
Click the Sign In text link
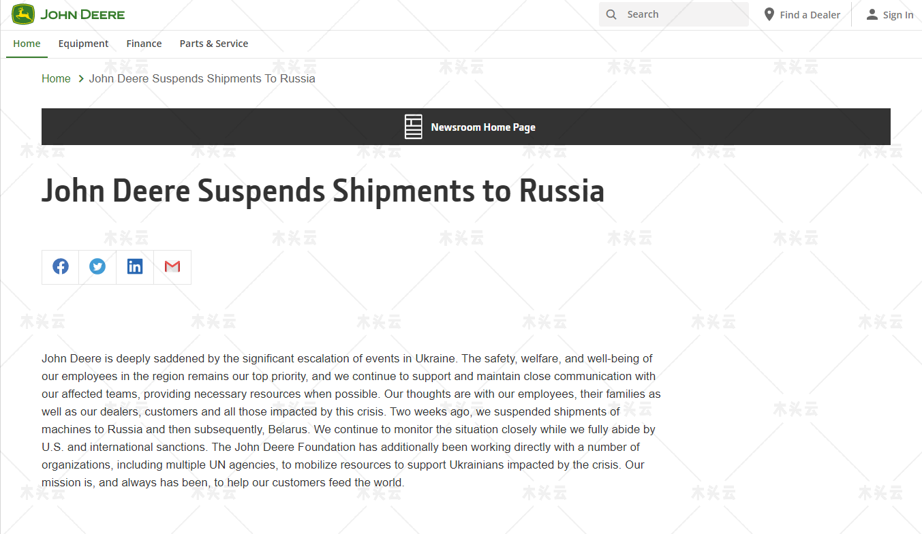tap(898, 15)
